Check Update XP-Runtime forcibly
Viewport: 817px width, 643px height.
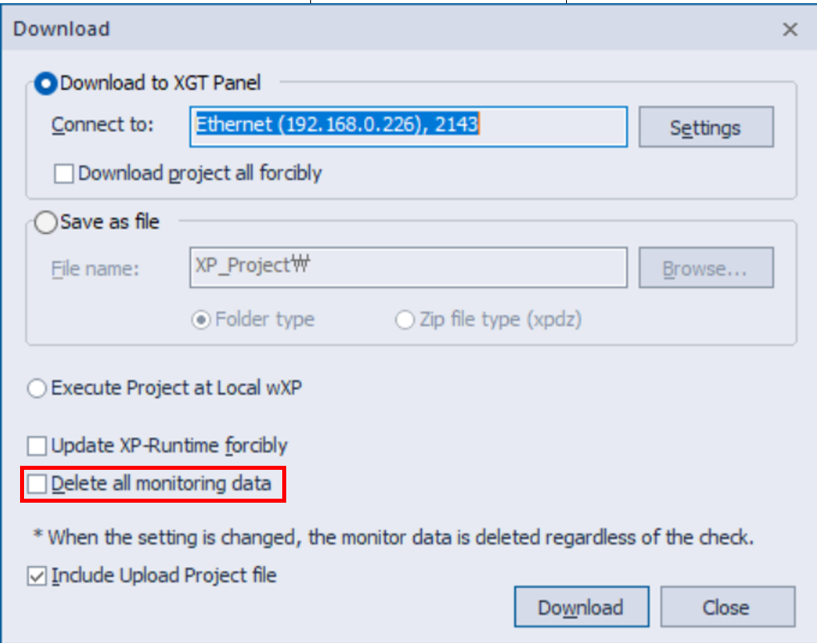[36, 446]
